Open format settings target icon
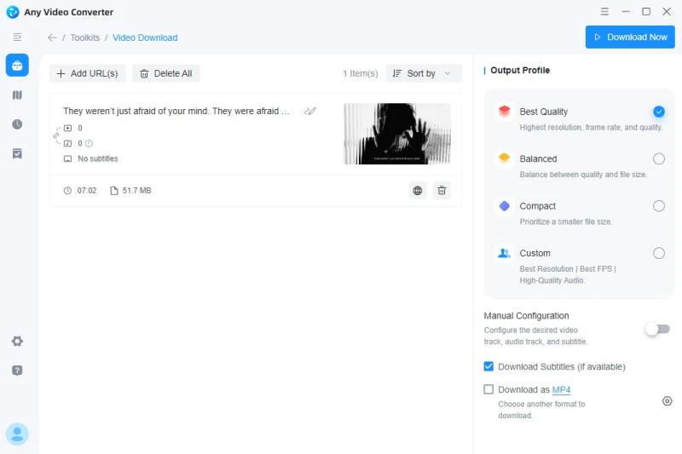The width and height of the screenshot is (682, 454). tap(667, 401)
